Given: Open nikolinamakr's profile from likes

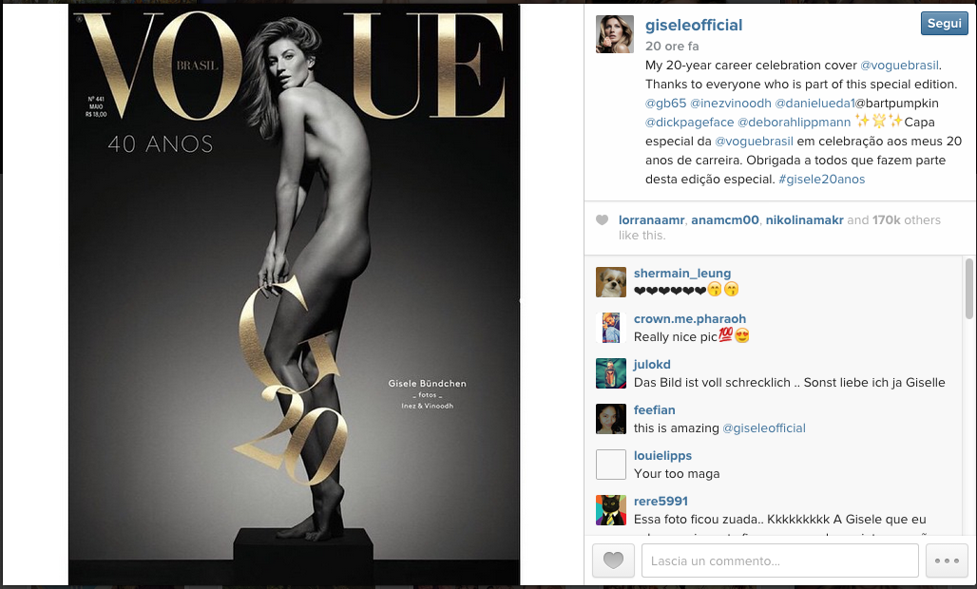Looking at the screenshot, I should 804,219.
